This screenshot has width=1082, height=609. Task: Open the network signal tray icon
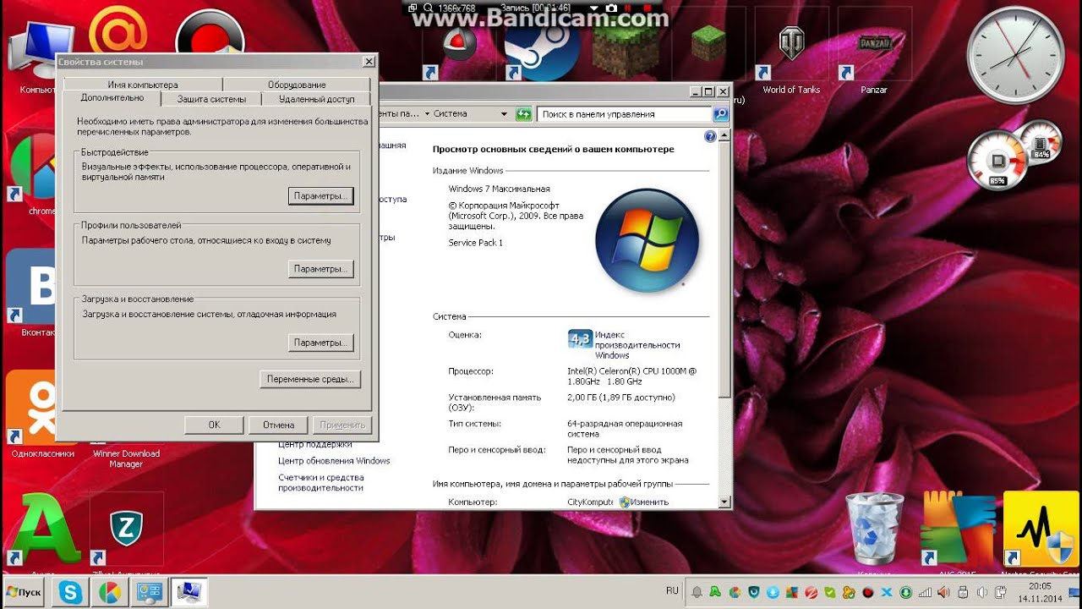[926, 593]
